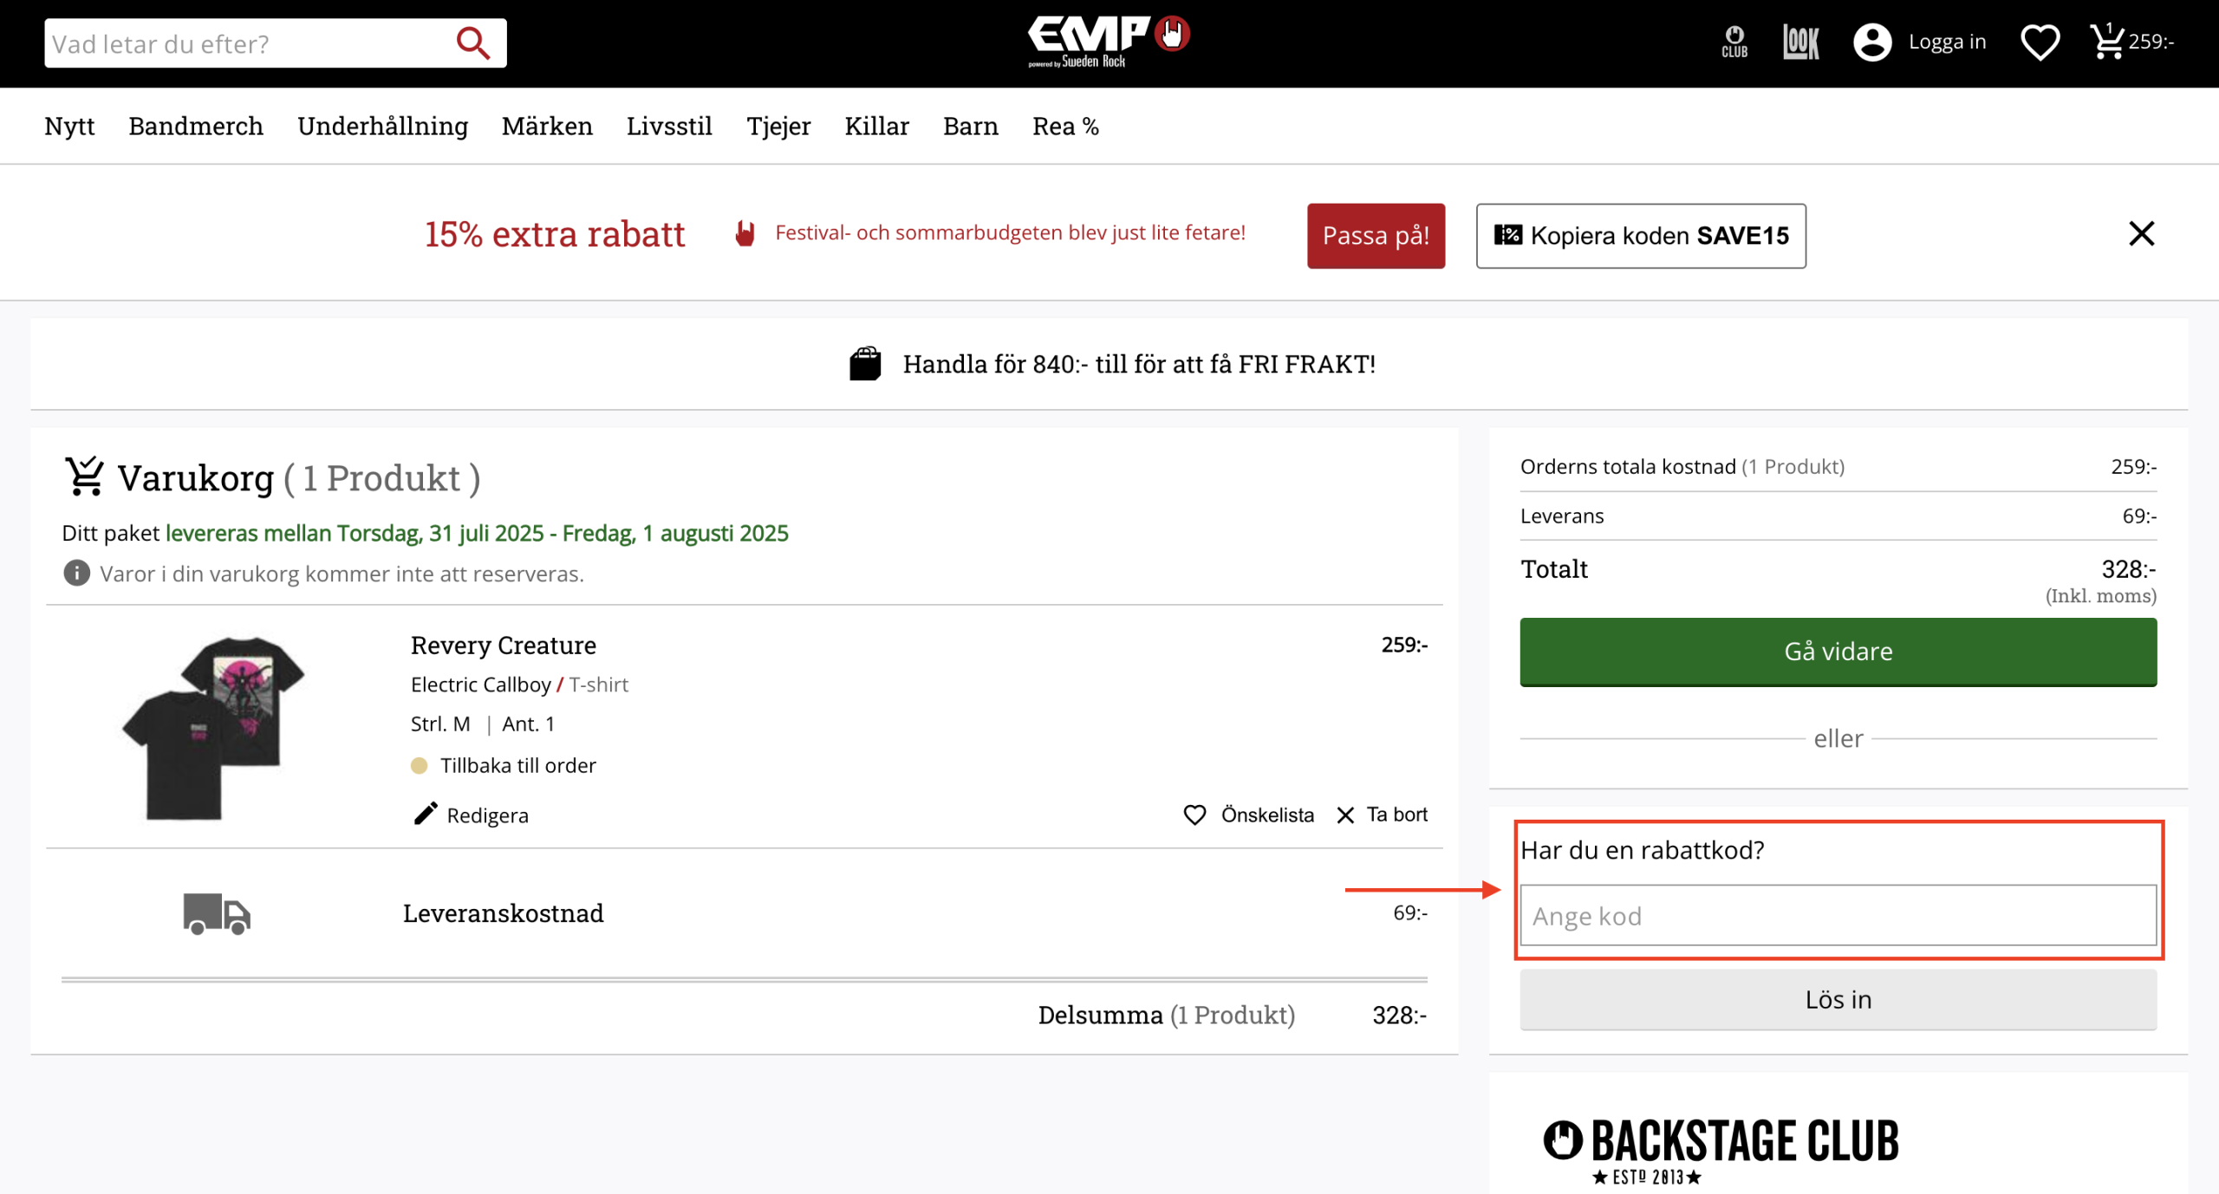The image size is (2219, 1194).
Task: Open the Revery Creature T-shirt thumbnail
Action: [x=213, y=728]
